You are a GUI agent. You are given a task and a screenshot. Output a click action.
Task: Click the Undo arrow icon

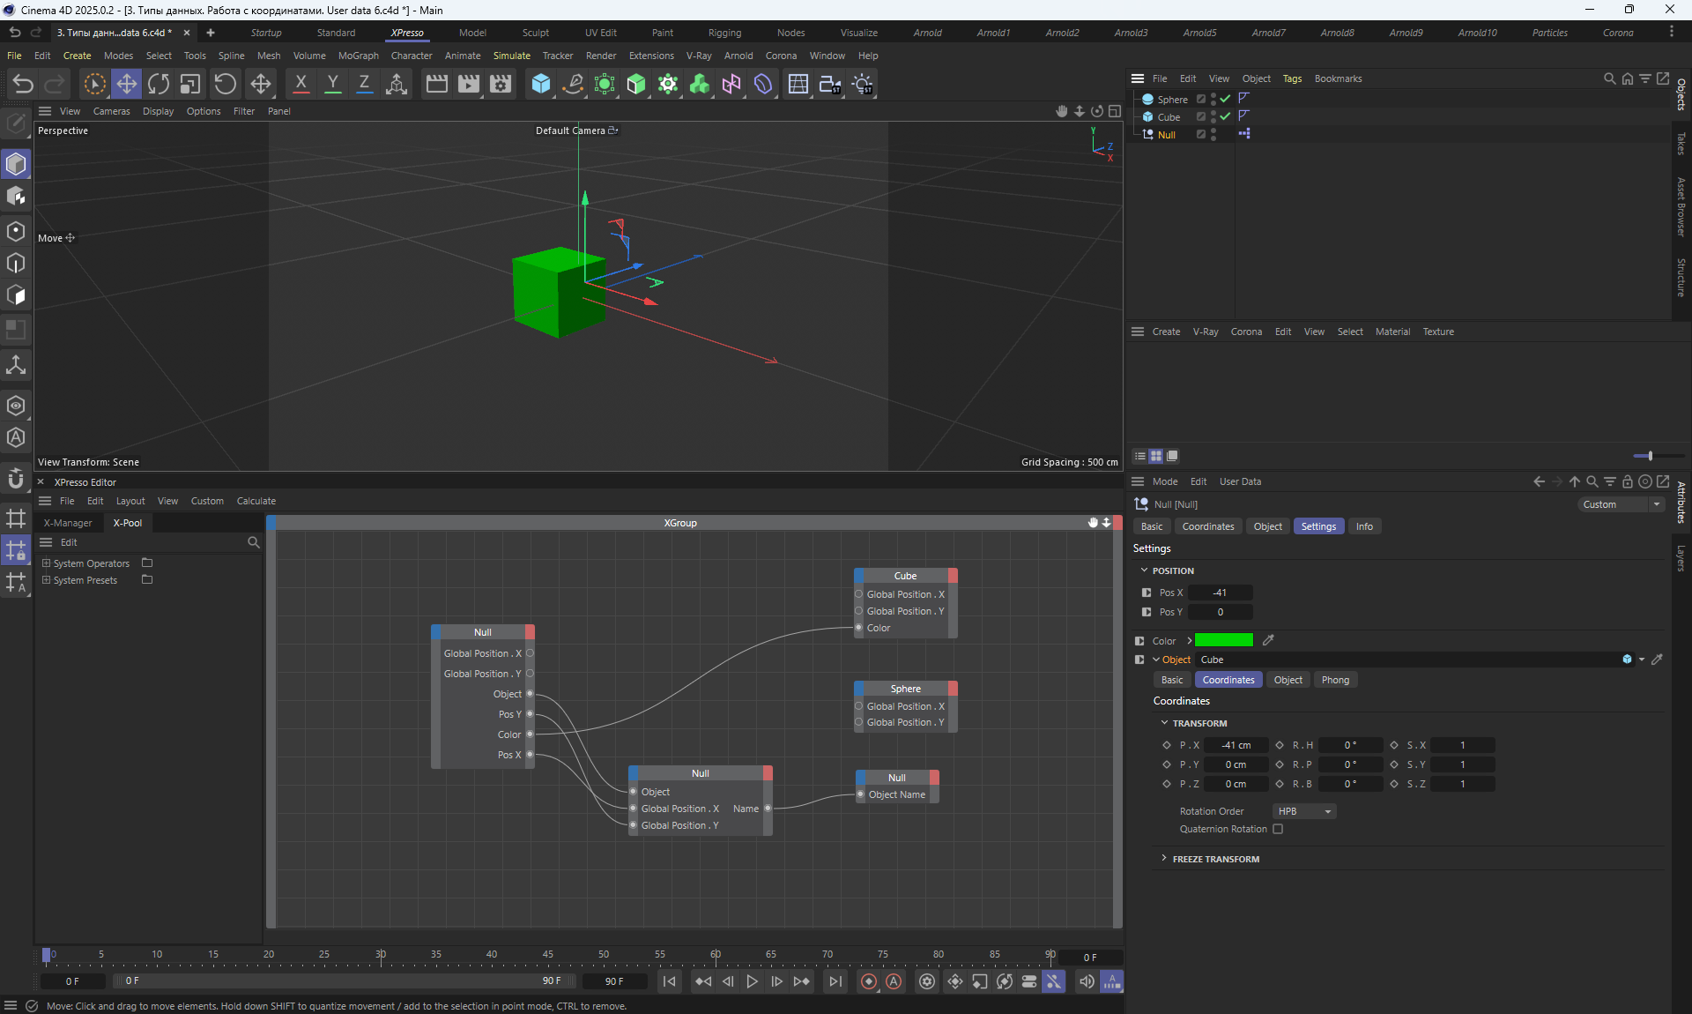[x=23, y=84]
